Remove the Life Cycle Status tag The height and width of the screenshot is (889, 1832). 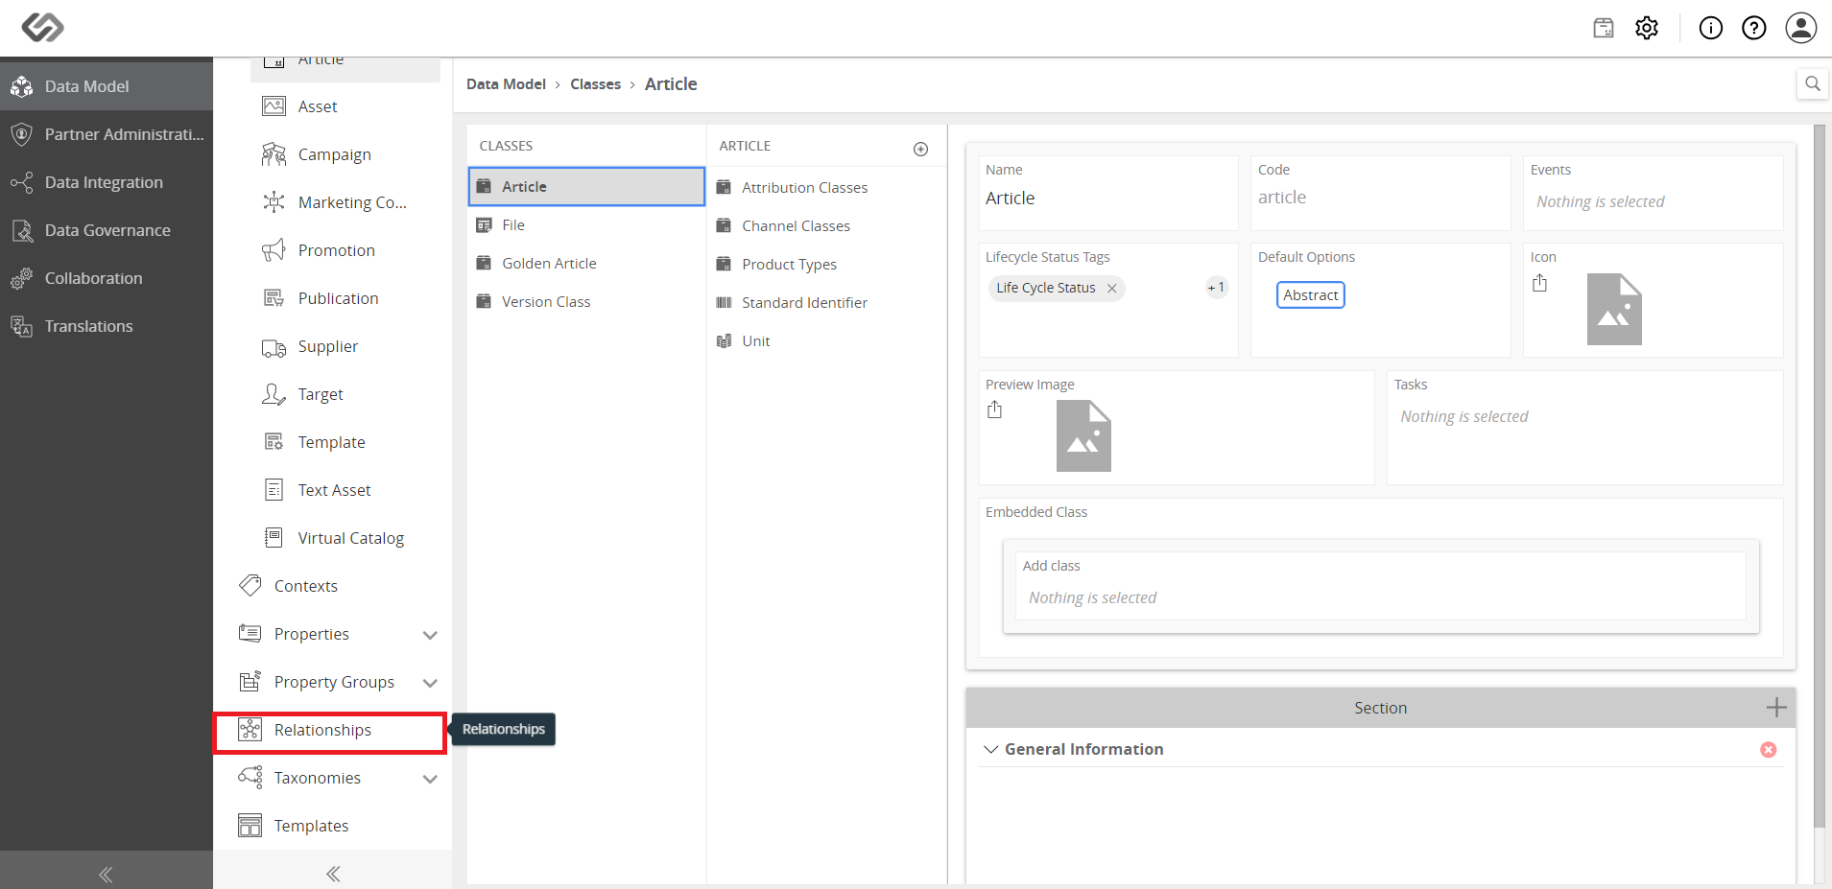point(1111,288)
